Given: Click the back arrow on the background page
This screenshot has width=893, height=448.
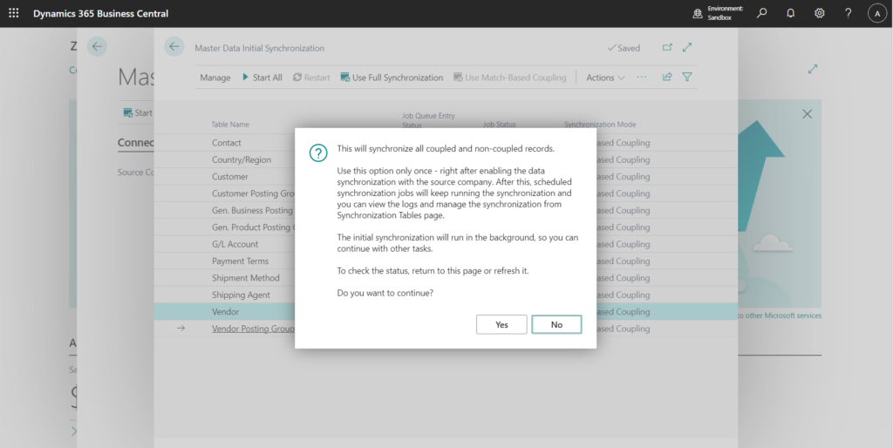Looking at the screenshot, I should tap(98, 47).
